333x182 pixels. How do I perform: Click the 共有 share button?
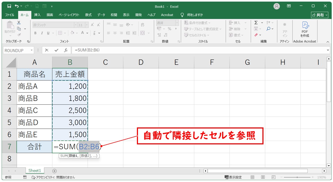coord(320,15)
